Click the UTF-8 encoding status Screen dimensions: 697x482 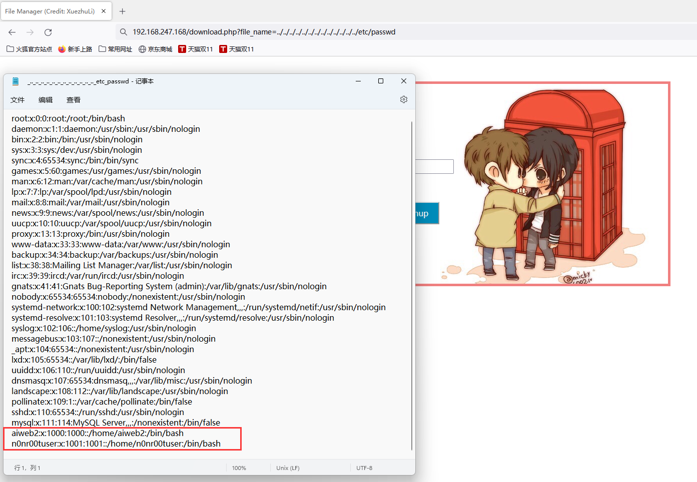(x=364, y=468)
